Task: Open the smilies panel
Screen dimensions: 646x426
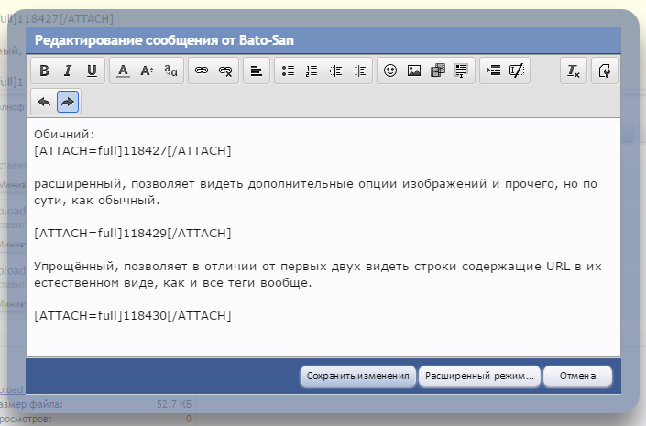Action: pyautogui.click(x=390, y=71)
